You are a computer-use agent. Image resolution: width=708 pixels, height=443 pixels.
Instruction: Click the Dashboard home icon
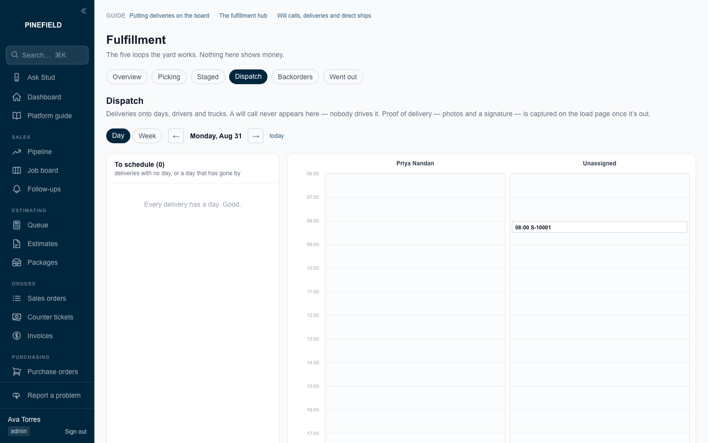[x=17, y=97]
